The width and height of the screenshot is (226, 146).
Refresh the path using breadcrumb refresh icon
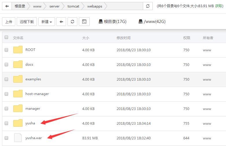click(x=148, y=6)
